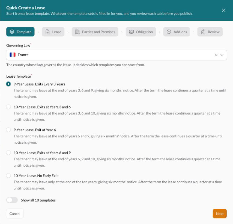Switch to the Lease tab label

coord(57,32)
